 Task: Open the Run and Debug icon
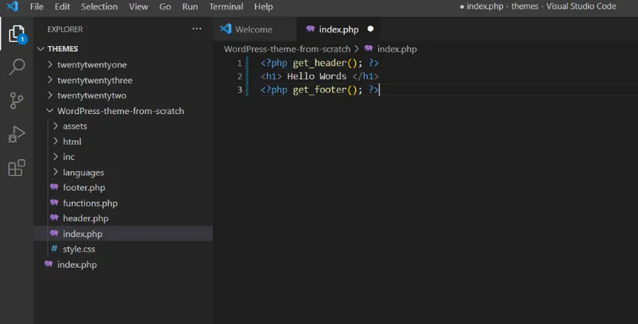17,134
